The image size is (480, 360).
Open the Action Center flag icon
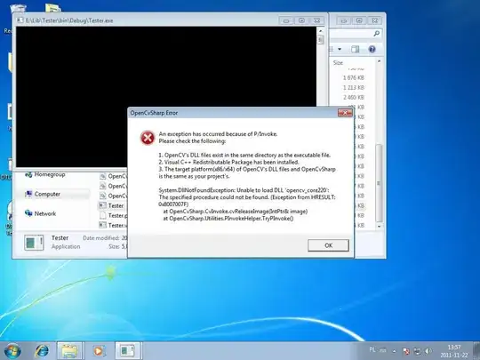point(406,351)
